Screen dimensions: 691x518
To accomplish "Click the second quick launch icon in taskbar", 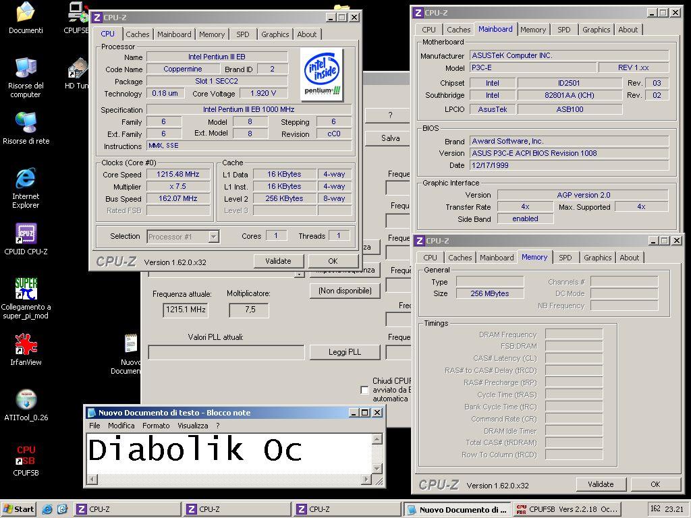I will pyautogui.click(x=62, y=509).
